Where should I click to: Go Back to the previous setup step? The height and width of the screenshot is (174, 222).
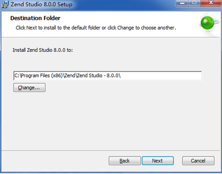125,161
